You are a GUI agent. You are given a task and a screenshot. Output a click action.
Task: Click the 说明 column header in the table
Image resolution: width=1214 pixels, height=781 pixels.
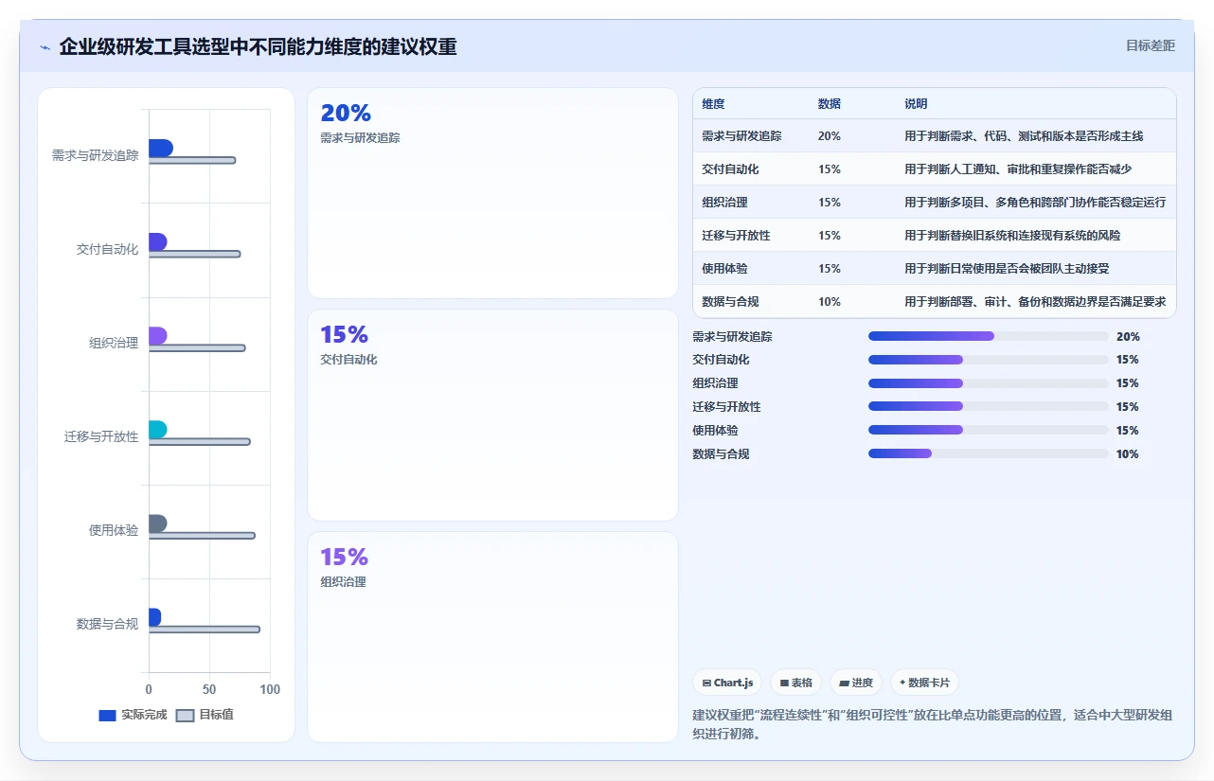(x=916, y=103)
